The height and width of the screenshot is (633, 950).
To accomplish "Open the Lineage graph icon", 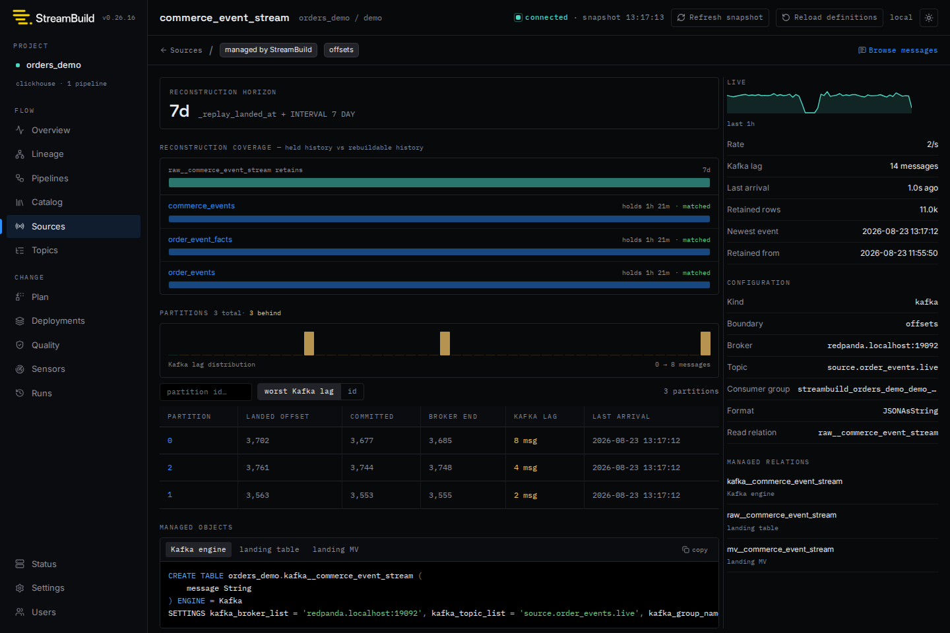I will tap(20, 154).
